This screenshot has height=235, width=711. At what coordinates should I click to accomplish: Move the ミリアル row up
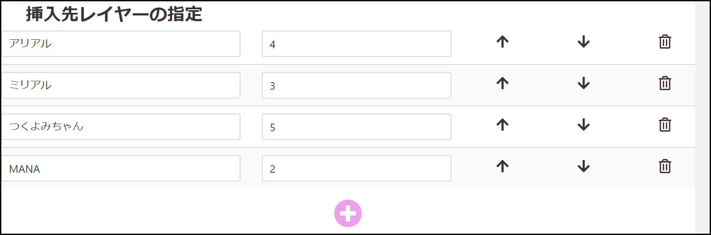click(502, 83)
